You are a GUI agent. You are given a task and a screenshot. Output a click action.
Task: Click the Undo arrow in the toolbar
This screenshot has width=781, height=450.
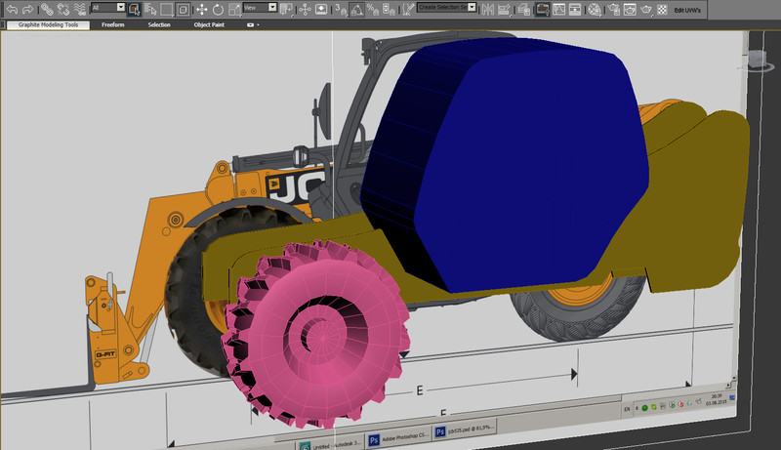pyautogui.click(x=10, y=8)
